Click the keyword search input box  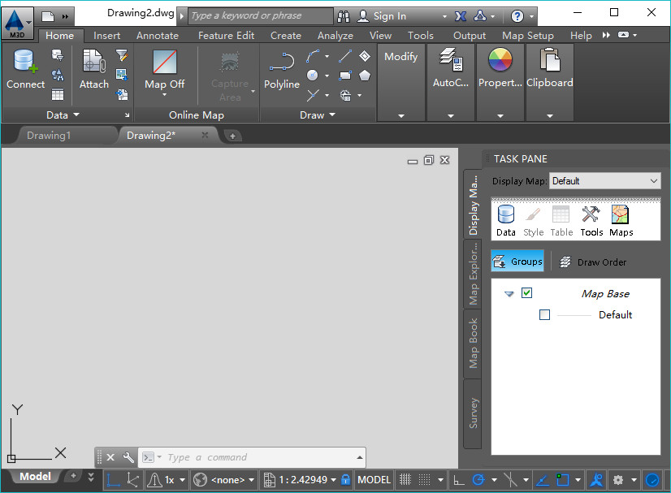(x=261, y=15)
